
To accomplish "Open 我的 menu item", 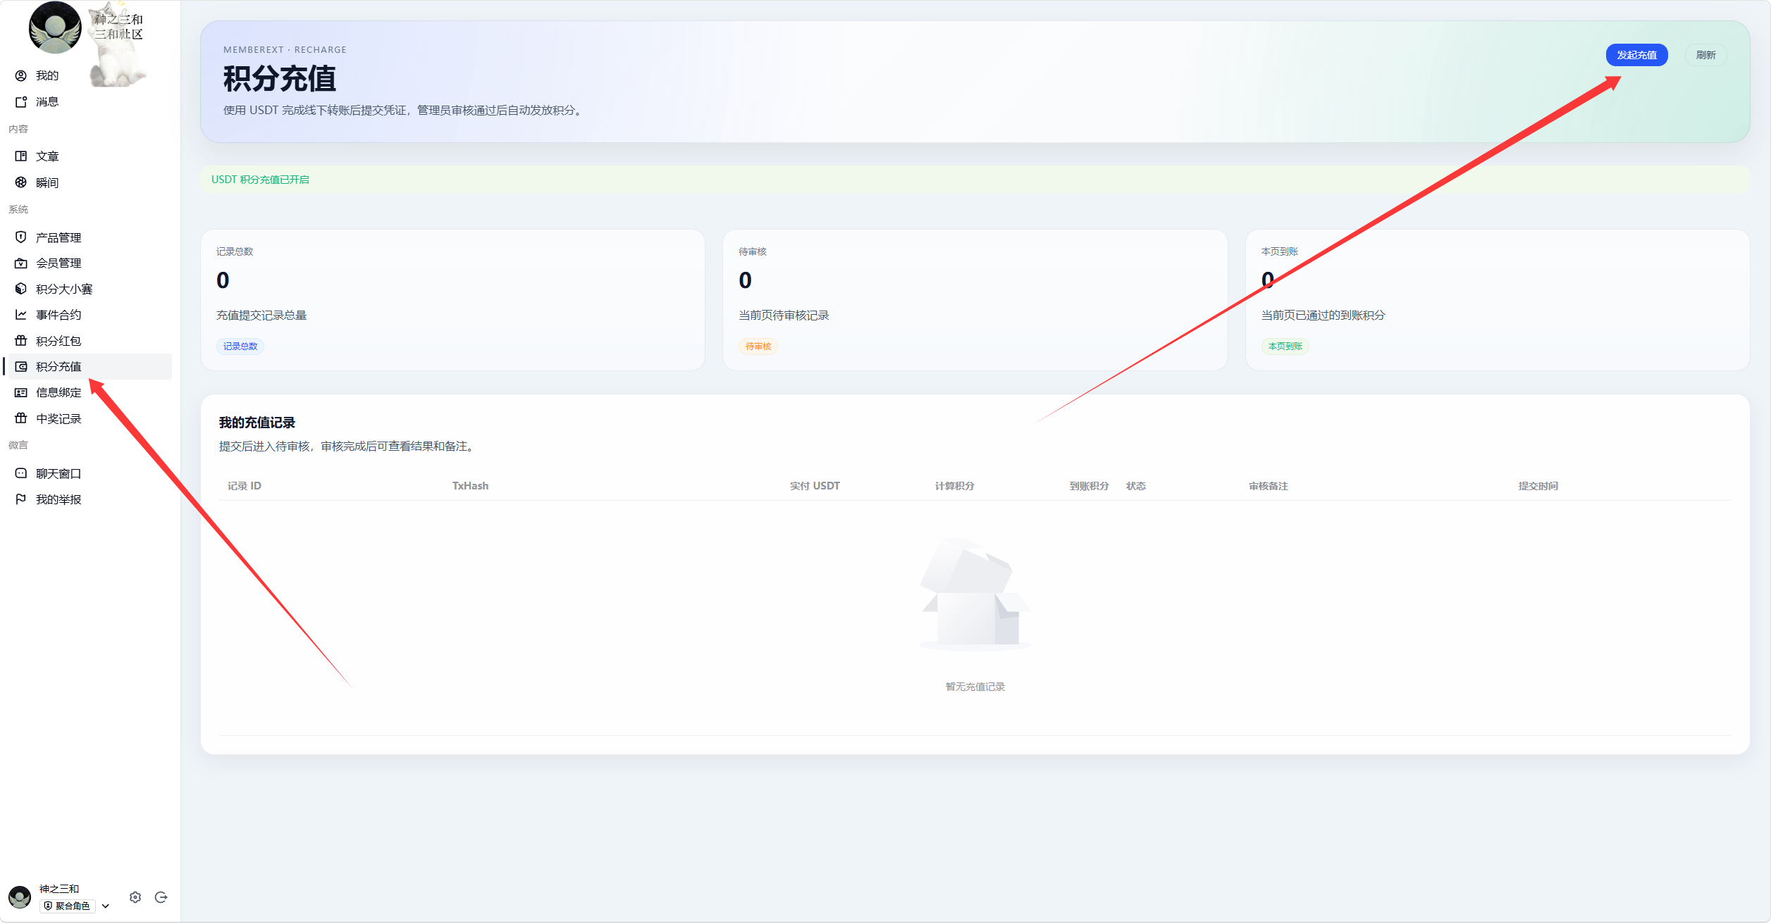I will tap(47, 75).
